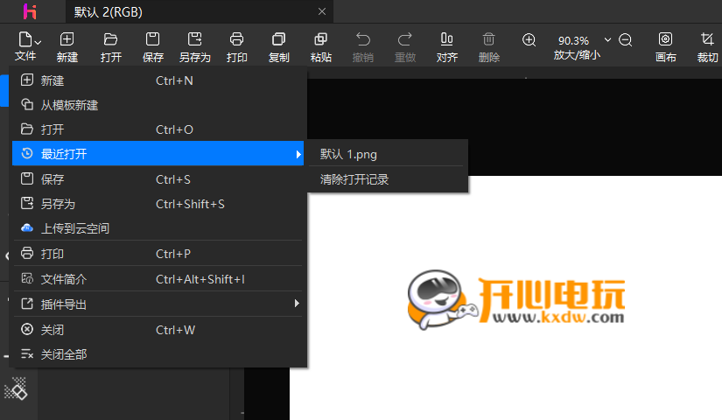The image size is (722, 420).
Task: Click the Save As (另存为) toolbar icon
Action: click(x=194, y=39)
